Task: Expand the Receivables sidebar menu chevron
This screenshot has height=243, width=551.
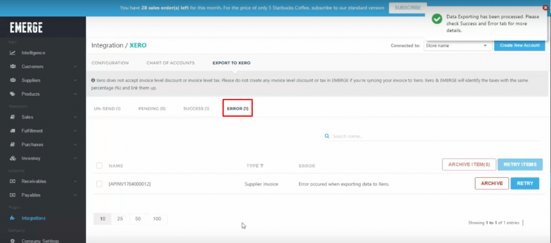Action: (x=75, y=181)
